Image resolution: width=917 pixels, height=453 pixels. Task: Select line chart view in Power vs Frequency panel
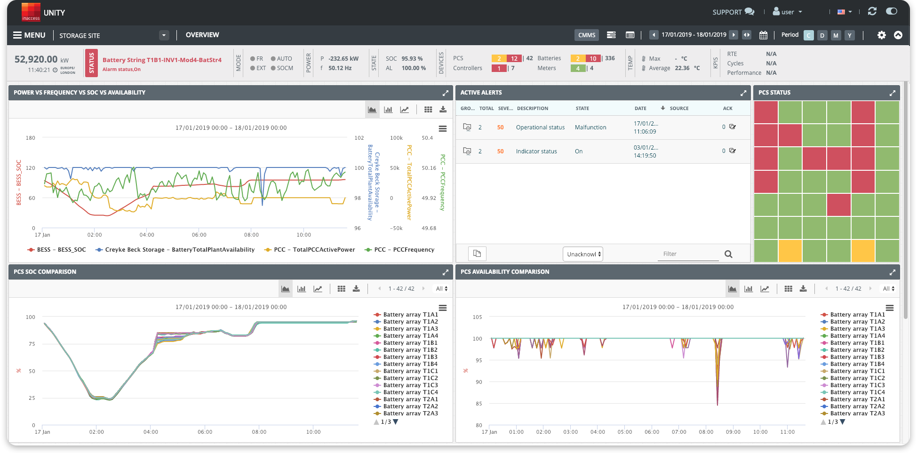[405, 110]
